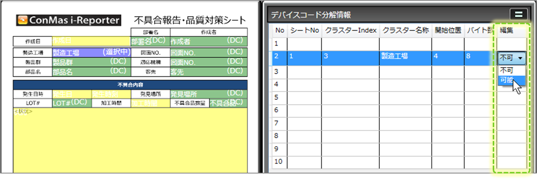Select the yellow 作成日 date field

pyautogui.click(x=90, y=41)
